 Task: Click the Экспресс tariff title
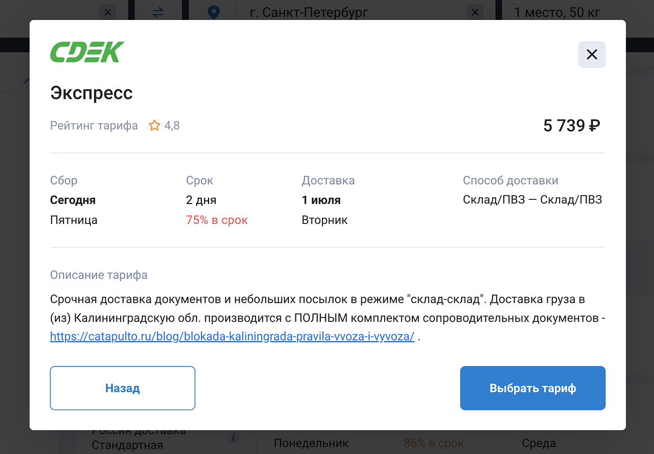coord(91,93)
